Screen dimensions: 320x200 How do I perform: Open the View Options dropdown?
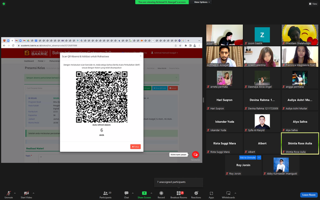coord(201,2)
